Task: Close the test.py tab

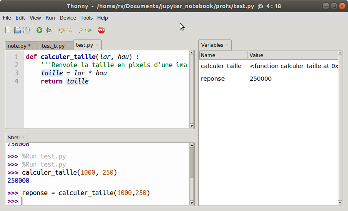Action: [97, 45]
